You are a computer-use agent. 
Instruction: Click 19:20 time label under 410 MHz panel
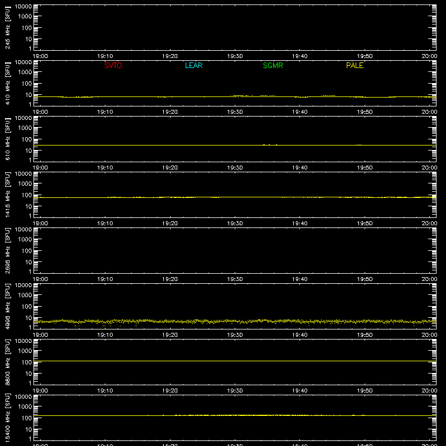pyautogui.click(x=170, y=112)
